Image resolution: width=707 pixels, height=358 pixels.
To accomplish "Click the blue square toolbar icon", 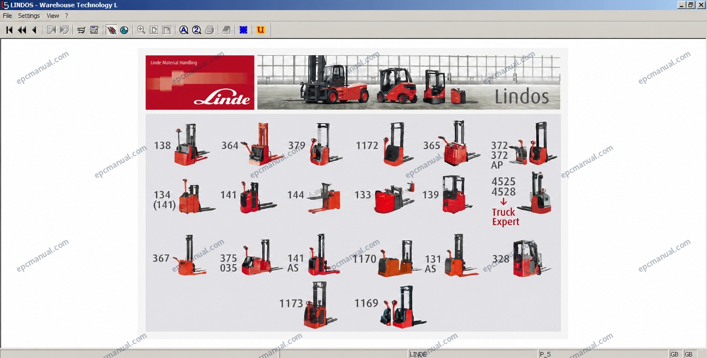I will pos(243,30).
